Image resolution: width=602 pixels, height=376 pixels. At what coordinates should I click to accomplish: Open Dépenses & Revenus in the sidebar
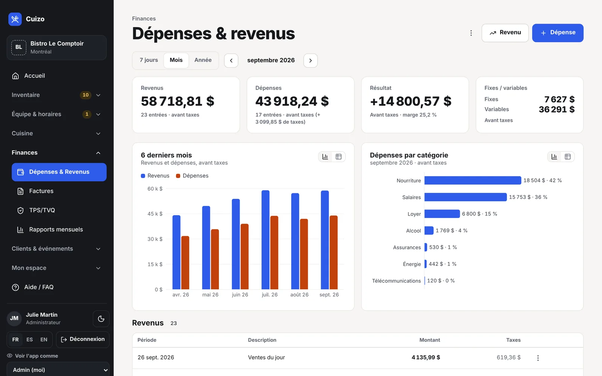(x=59, y=172)
